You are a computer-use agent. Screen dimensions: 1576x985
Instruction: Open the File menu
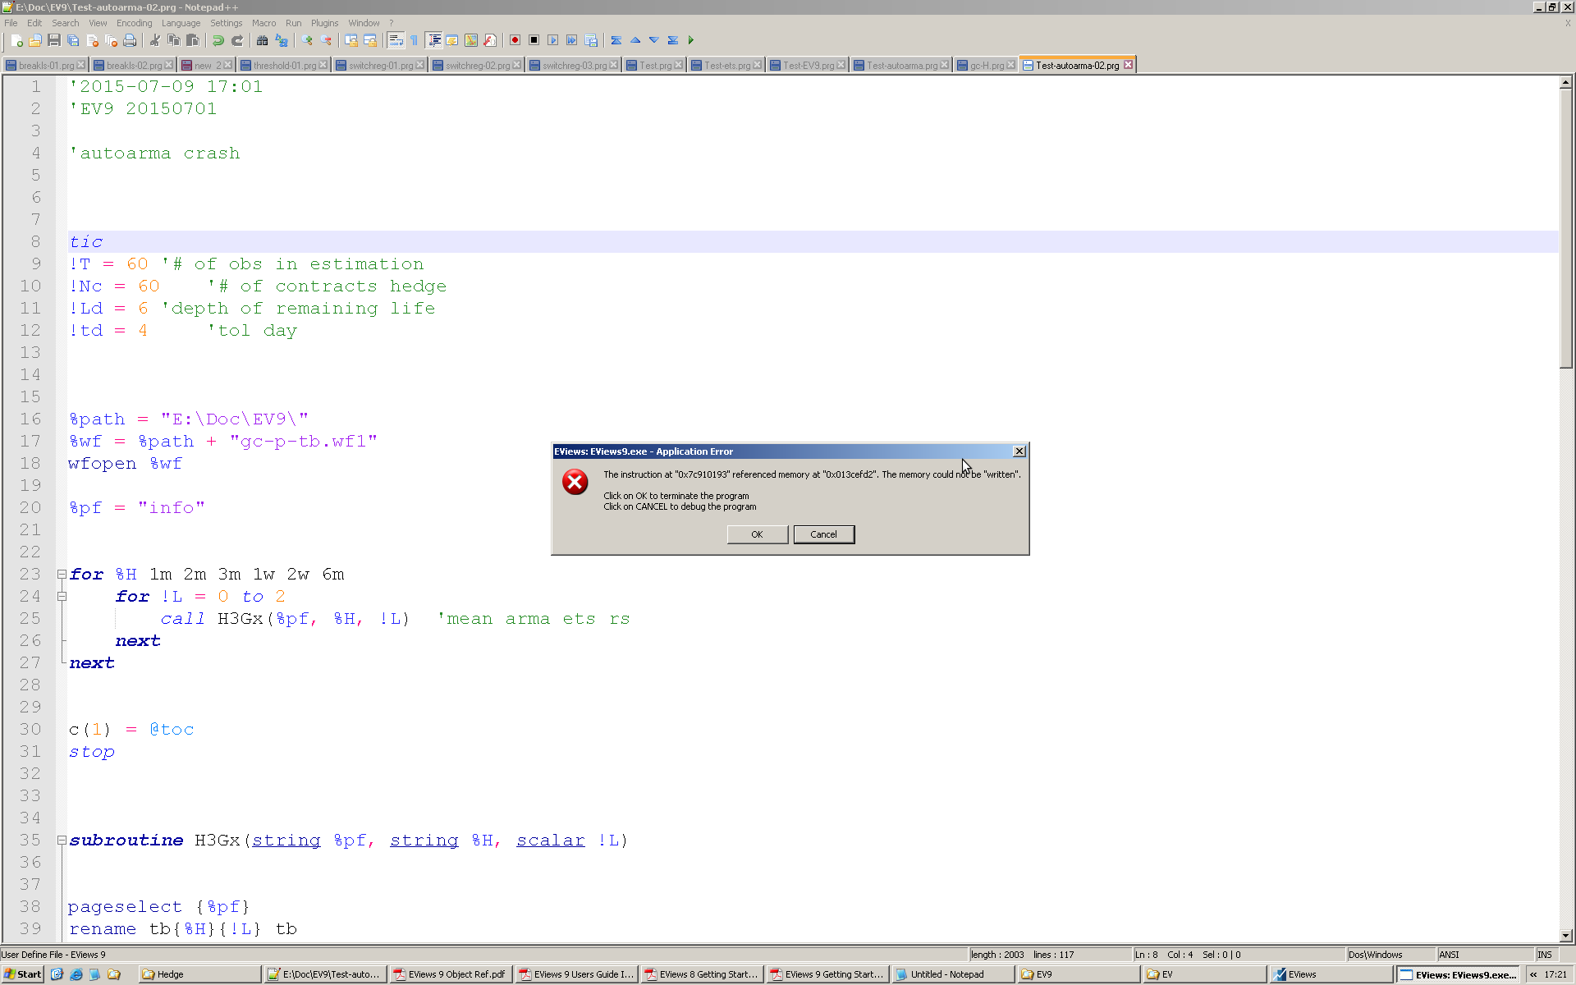(11, 23)
